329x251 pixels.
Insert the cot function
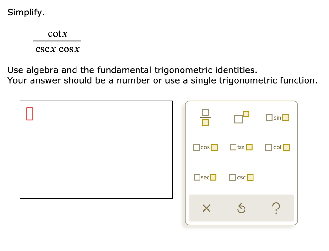[277, 147]
